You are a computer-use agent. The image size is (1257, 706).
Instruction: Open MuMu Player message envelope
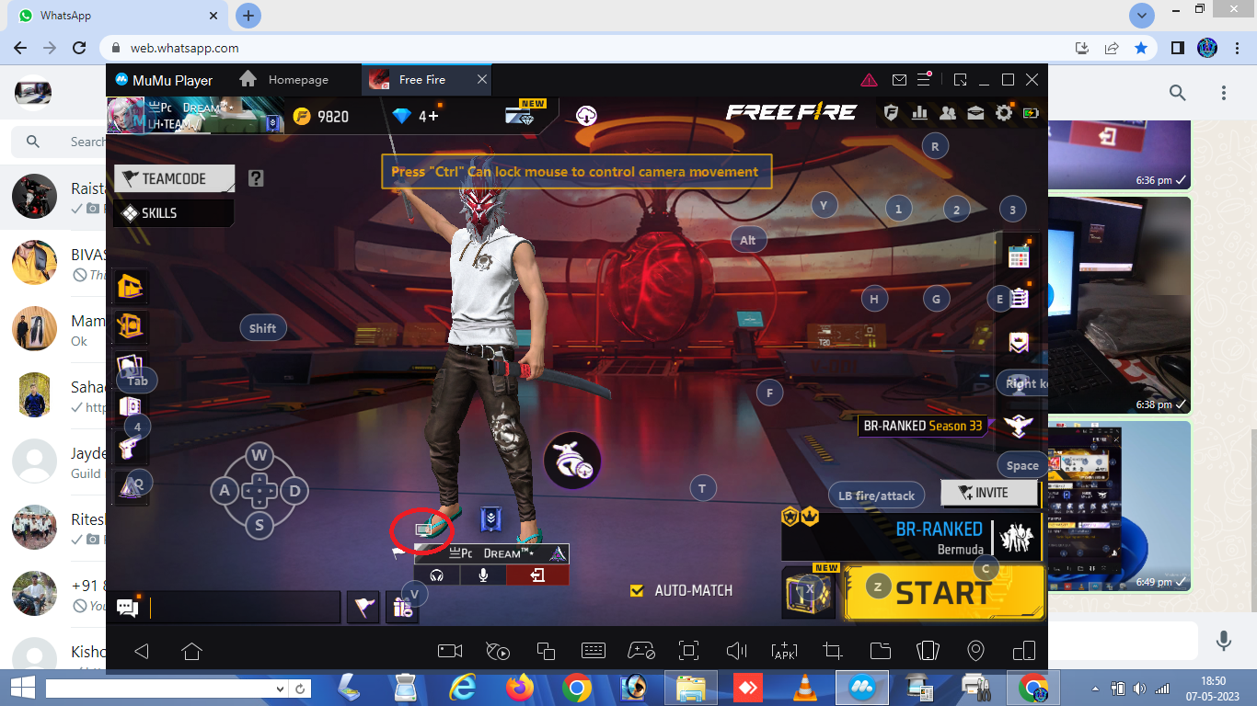[x=900, y=80]
